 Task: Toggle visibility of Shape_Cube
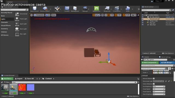[143, 21]
